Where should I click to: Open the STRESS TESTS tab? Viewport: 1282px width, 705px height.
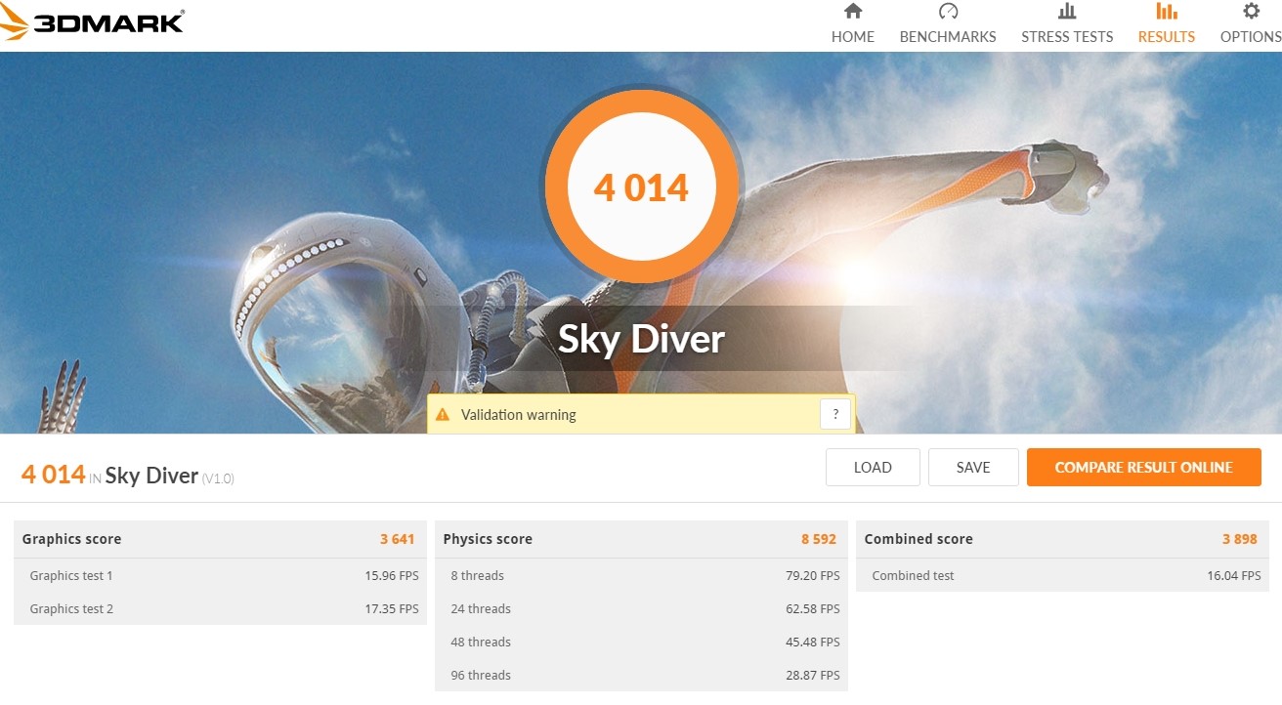1067,36
